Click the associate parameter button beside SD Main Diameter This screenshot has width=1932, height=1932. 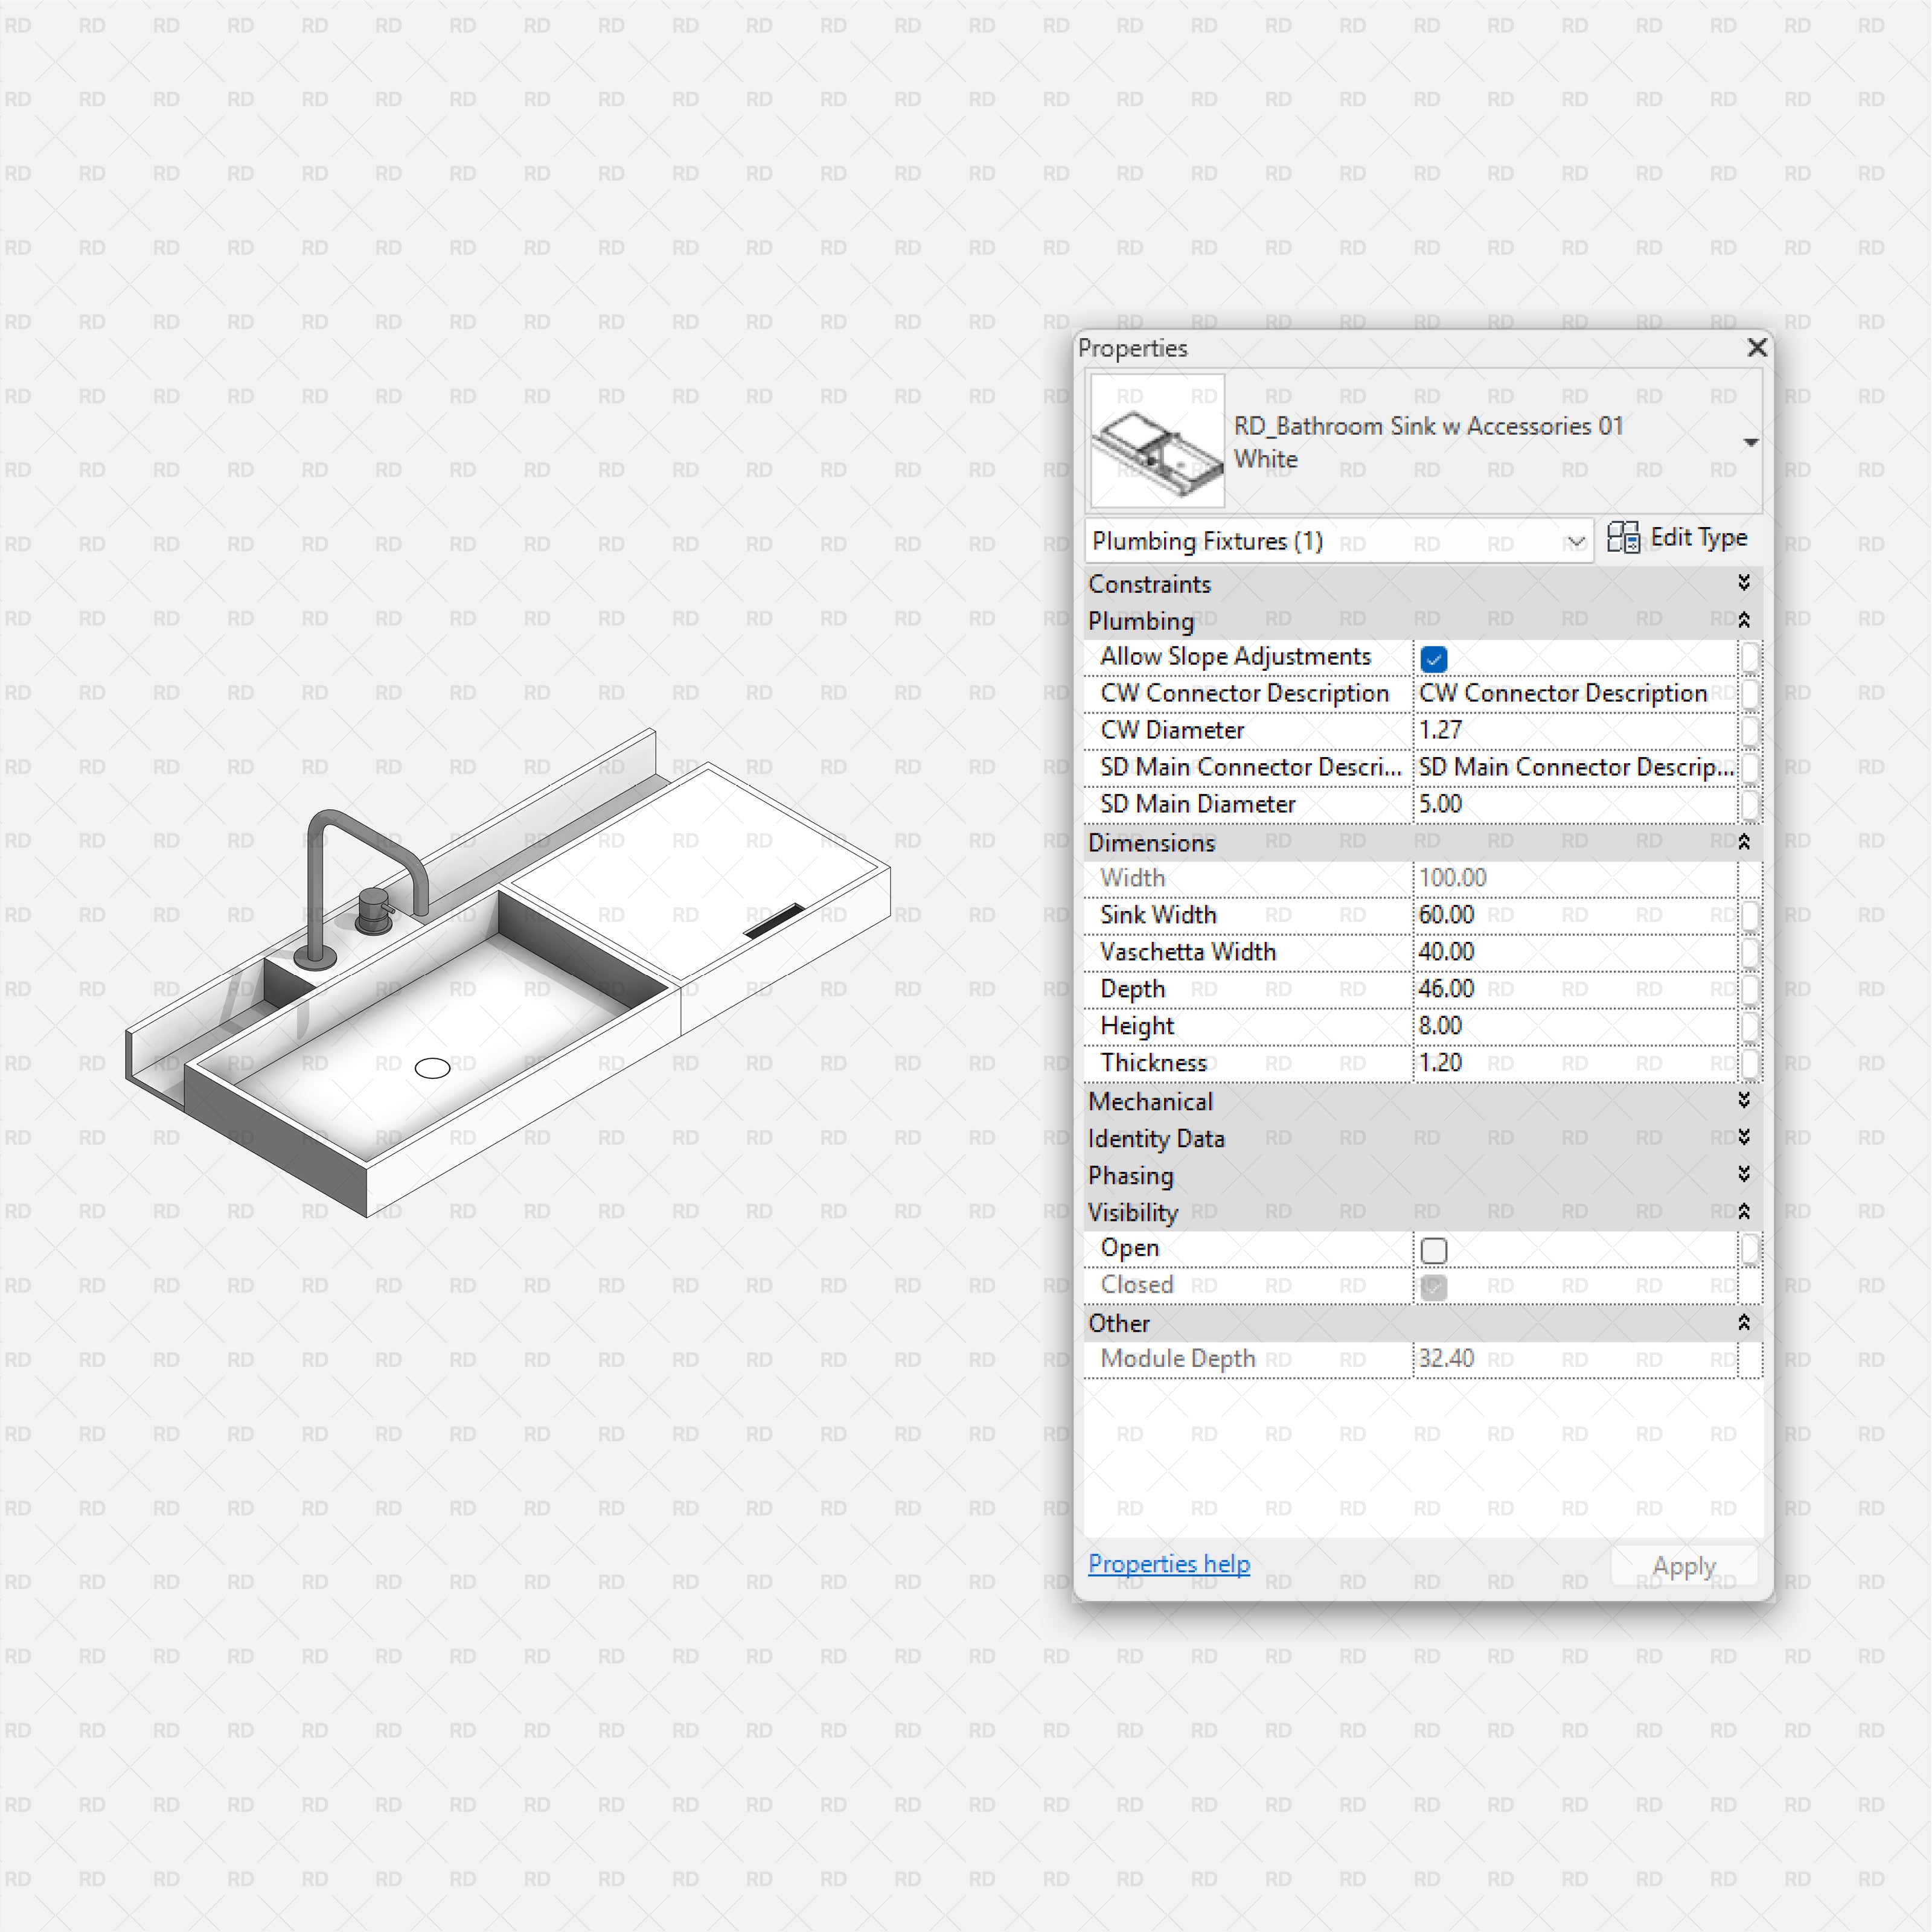pyautogui.click(x=1751, y=804)
